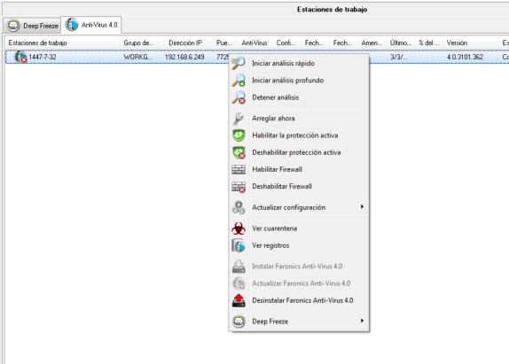509x364 pixels.
Task: Click the polar bear icon in context menu
Action: pos(239,321)
